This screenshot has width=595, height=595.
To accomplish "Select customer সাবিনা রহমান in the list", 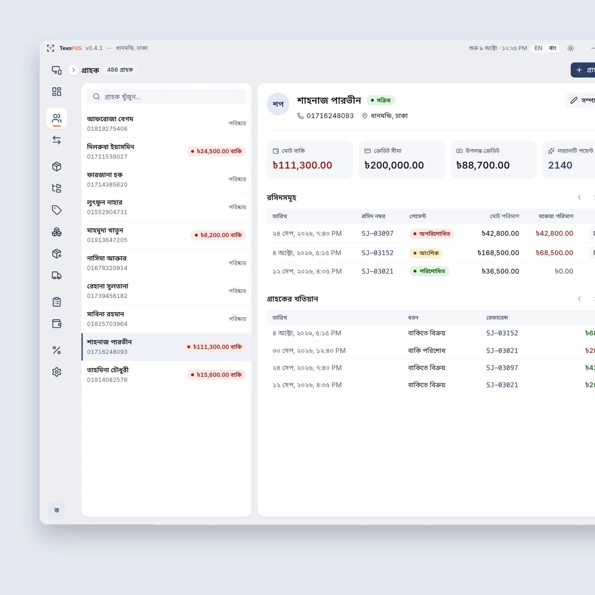I will pos(166,319).
